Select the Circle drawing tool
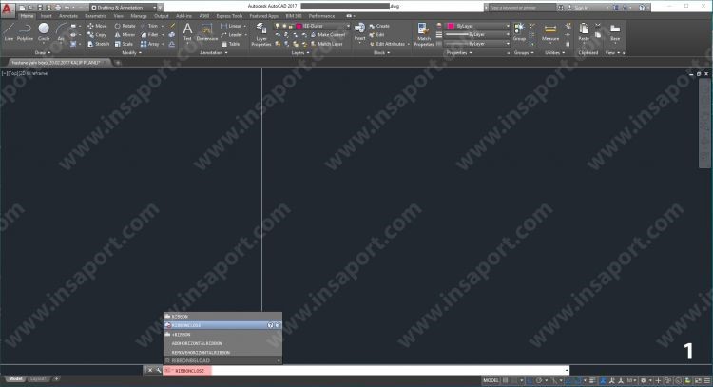 point(44,31)
